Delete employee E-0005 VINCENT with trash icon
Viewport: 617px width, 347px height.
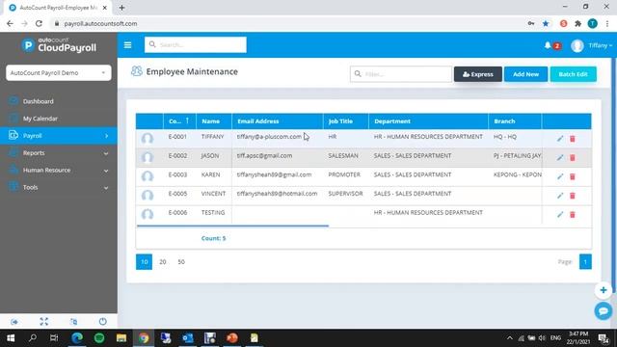[573, 196]
